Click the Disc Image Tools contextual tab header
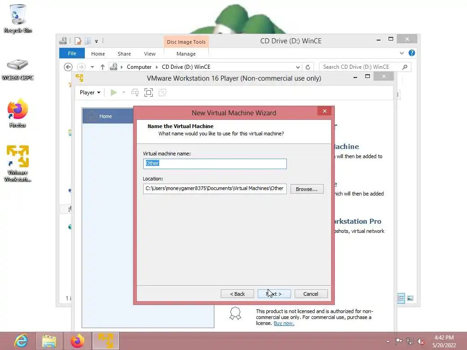 click(x=186, y=42)
